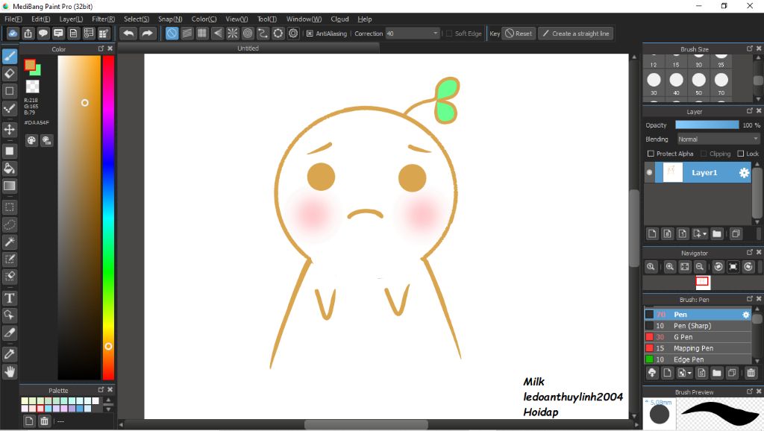The image size is (764, 431).
Task: Open Pen brush settings gear
Action: click(746, 315)
